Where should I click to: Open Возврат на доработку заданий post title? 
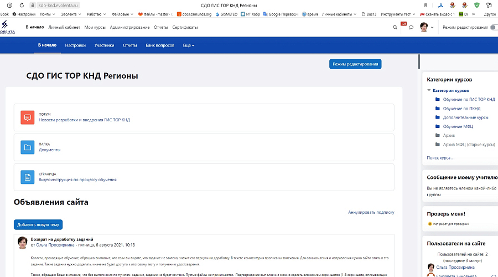coord(62,239)
